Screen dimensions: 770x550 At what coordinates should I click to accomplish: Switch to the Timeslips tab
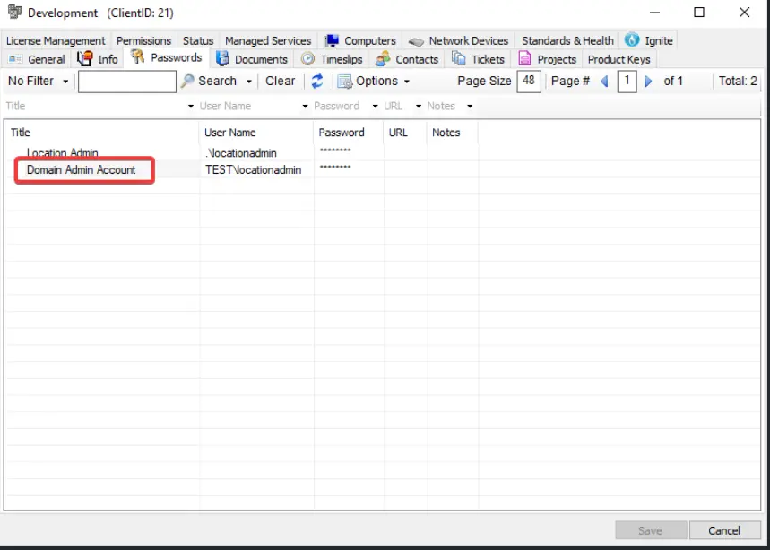point(332,59)
